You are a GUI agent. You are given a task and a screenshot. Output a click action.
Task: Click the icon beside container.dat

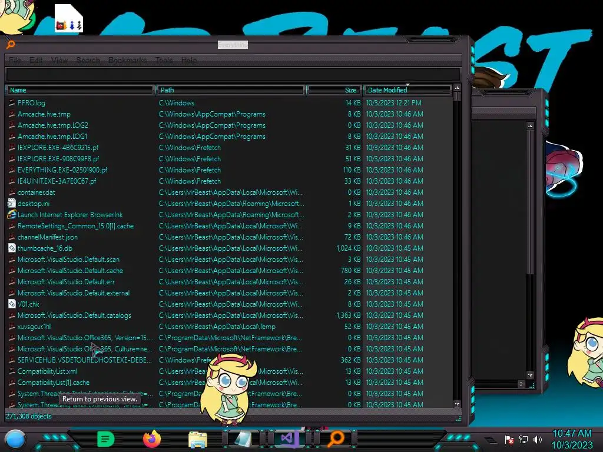tap(12, 192)
